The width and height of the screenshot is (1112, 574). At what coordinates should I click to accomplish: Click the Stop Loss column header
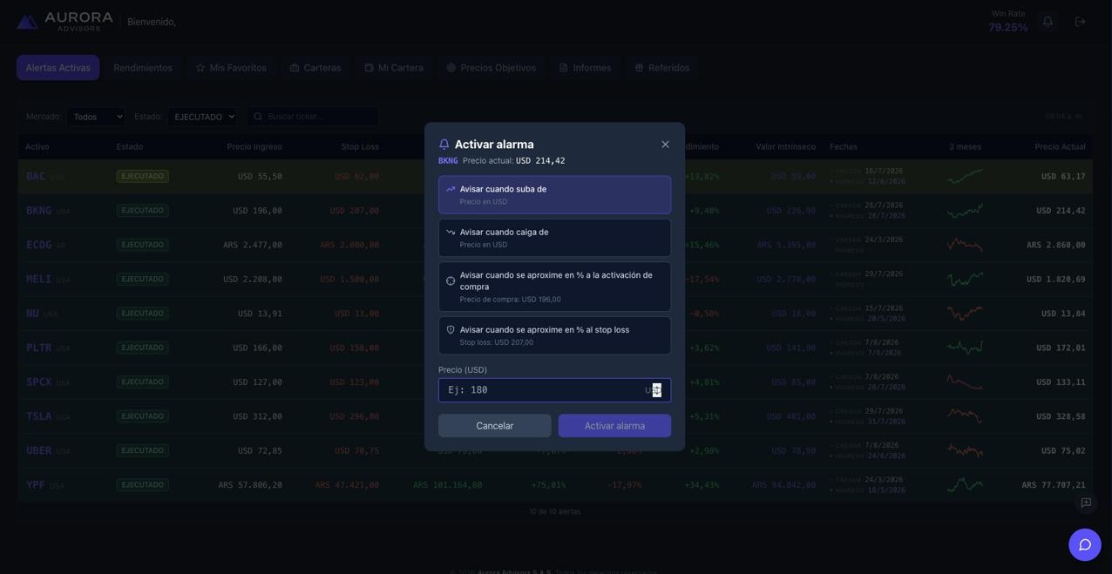pyautogui.click(x=360, y=147)
